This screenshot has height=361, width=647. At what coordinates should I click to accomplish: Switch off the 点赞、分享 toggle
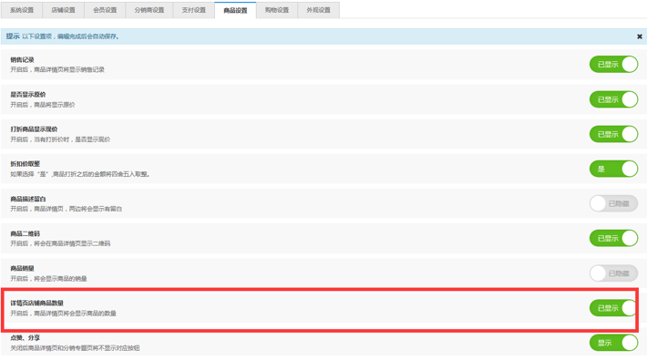coord(613,343)
